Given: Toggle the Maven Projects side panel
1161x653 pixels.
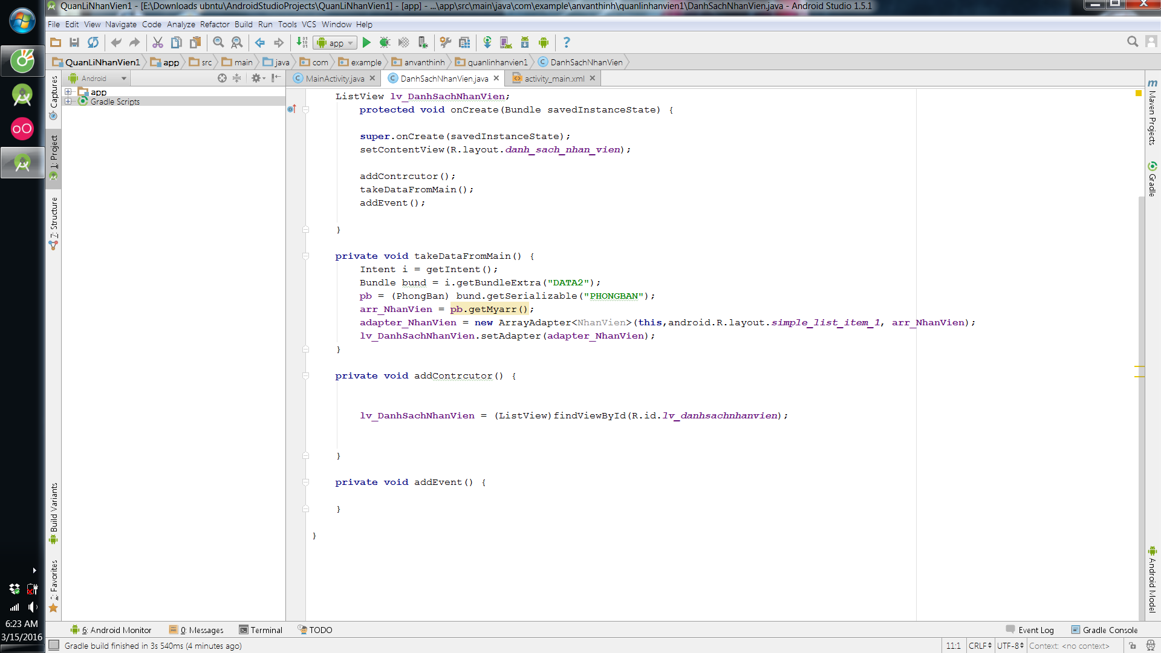Looking at the screenshot, I should tap(1153, 112).
